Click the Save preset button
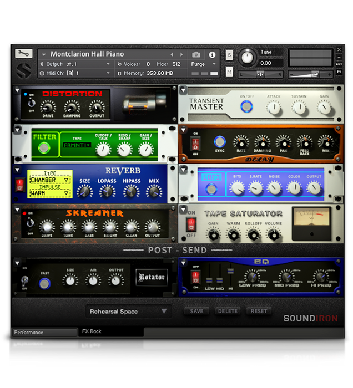Viewport: 353px width, 388px height. click(x=196, y=312)
